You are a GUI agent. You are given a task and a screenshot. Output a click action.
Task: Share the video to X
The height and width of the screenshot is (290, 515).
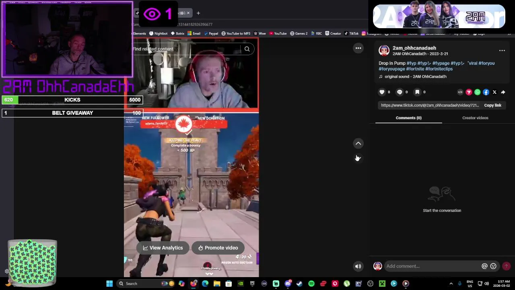(494, 92)
